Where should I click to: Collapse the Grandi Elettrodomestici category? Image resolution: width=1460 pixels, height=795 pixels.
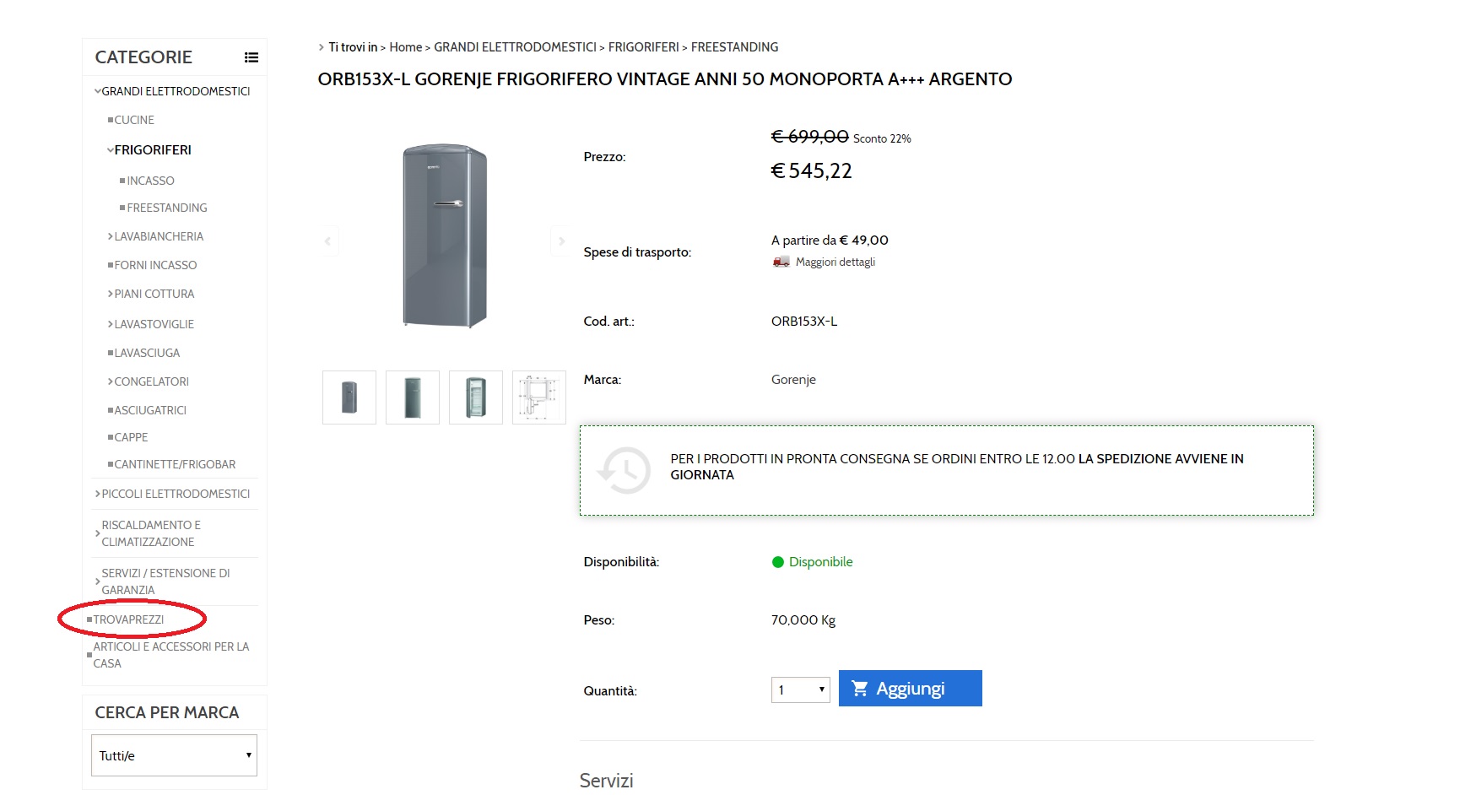tap(98, 91)
